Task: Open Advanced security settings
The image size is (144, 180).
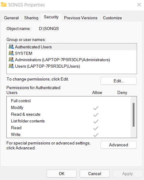Action: pyautogui.click(x=119, y=145)
